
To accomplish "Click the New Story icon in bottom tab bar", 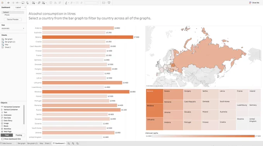I will click(x=77, y=143).
